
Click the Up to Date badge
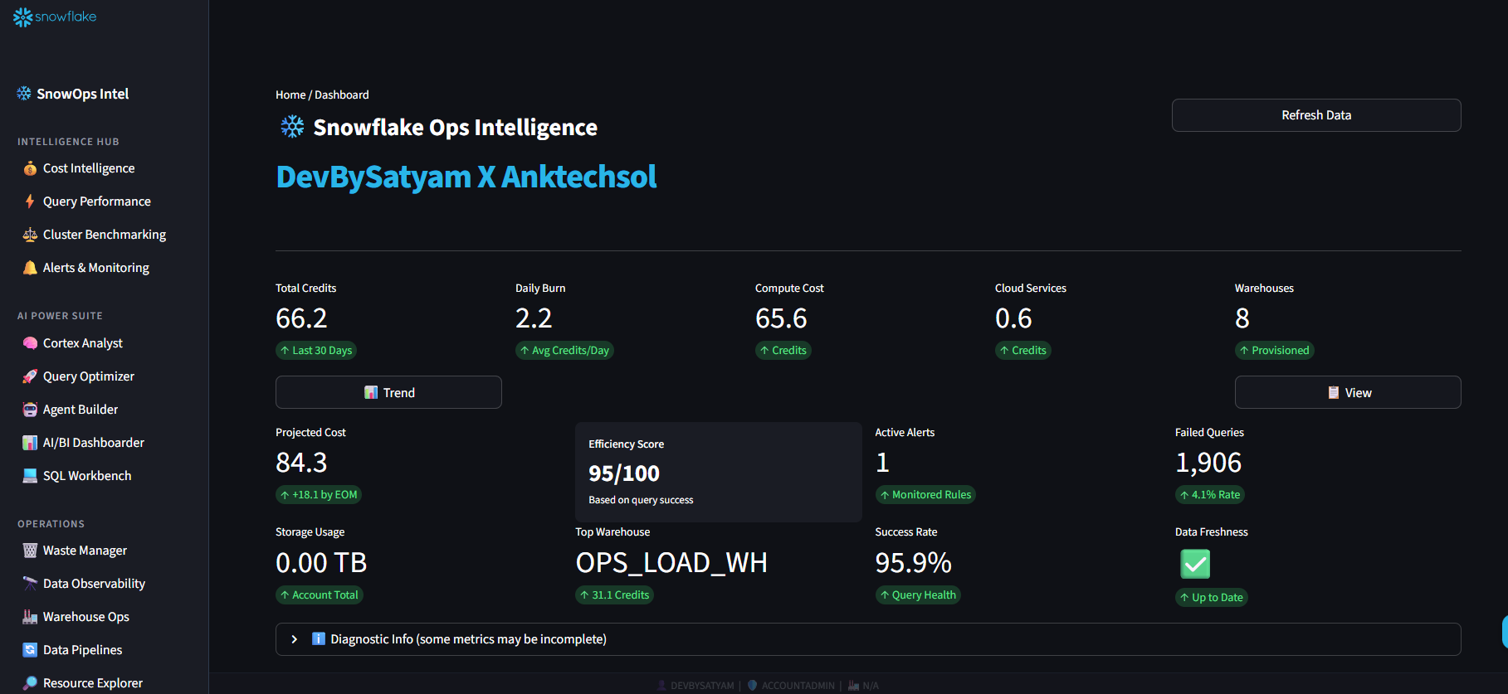tap(1212, 598)
